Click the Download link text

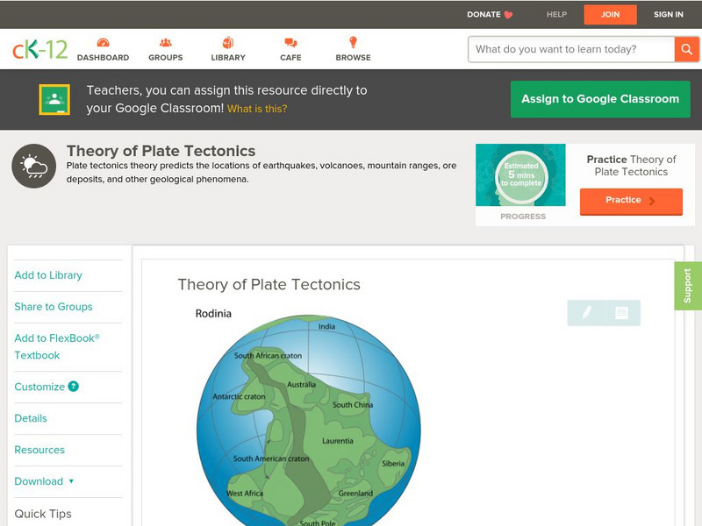tap(39, 481)
